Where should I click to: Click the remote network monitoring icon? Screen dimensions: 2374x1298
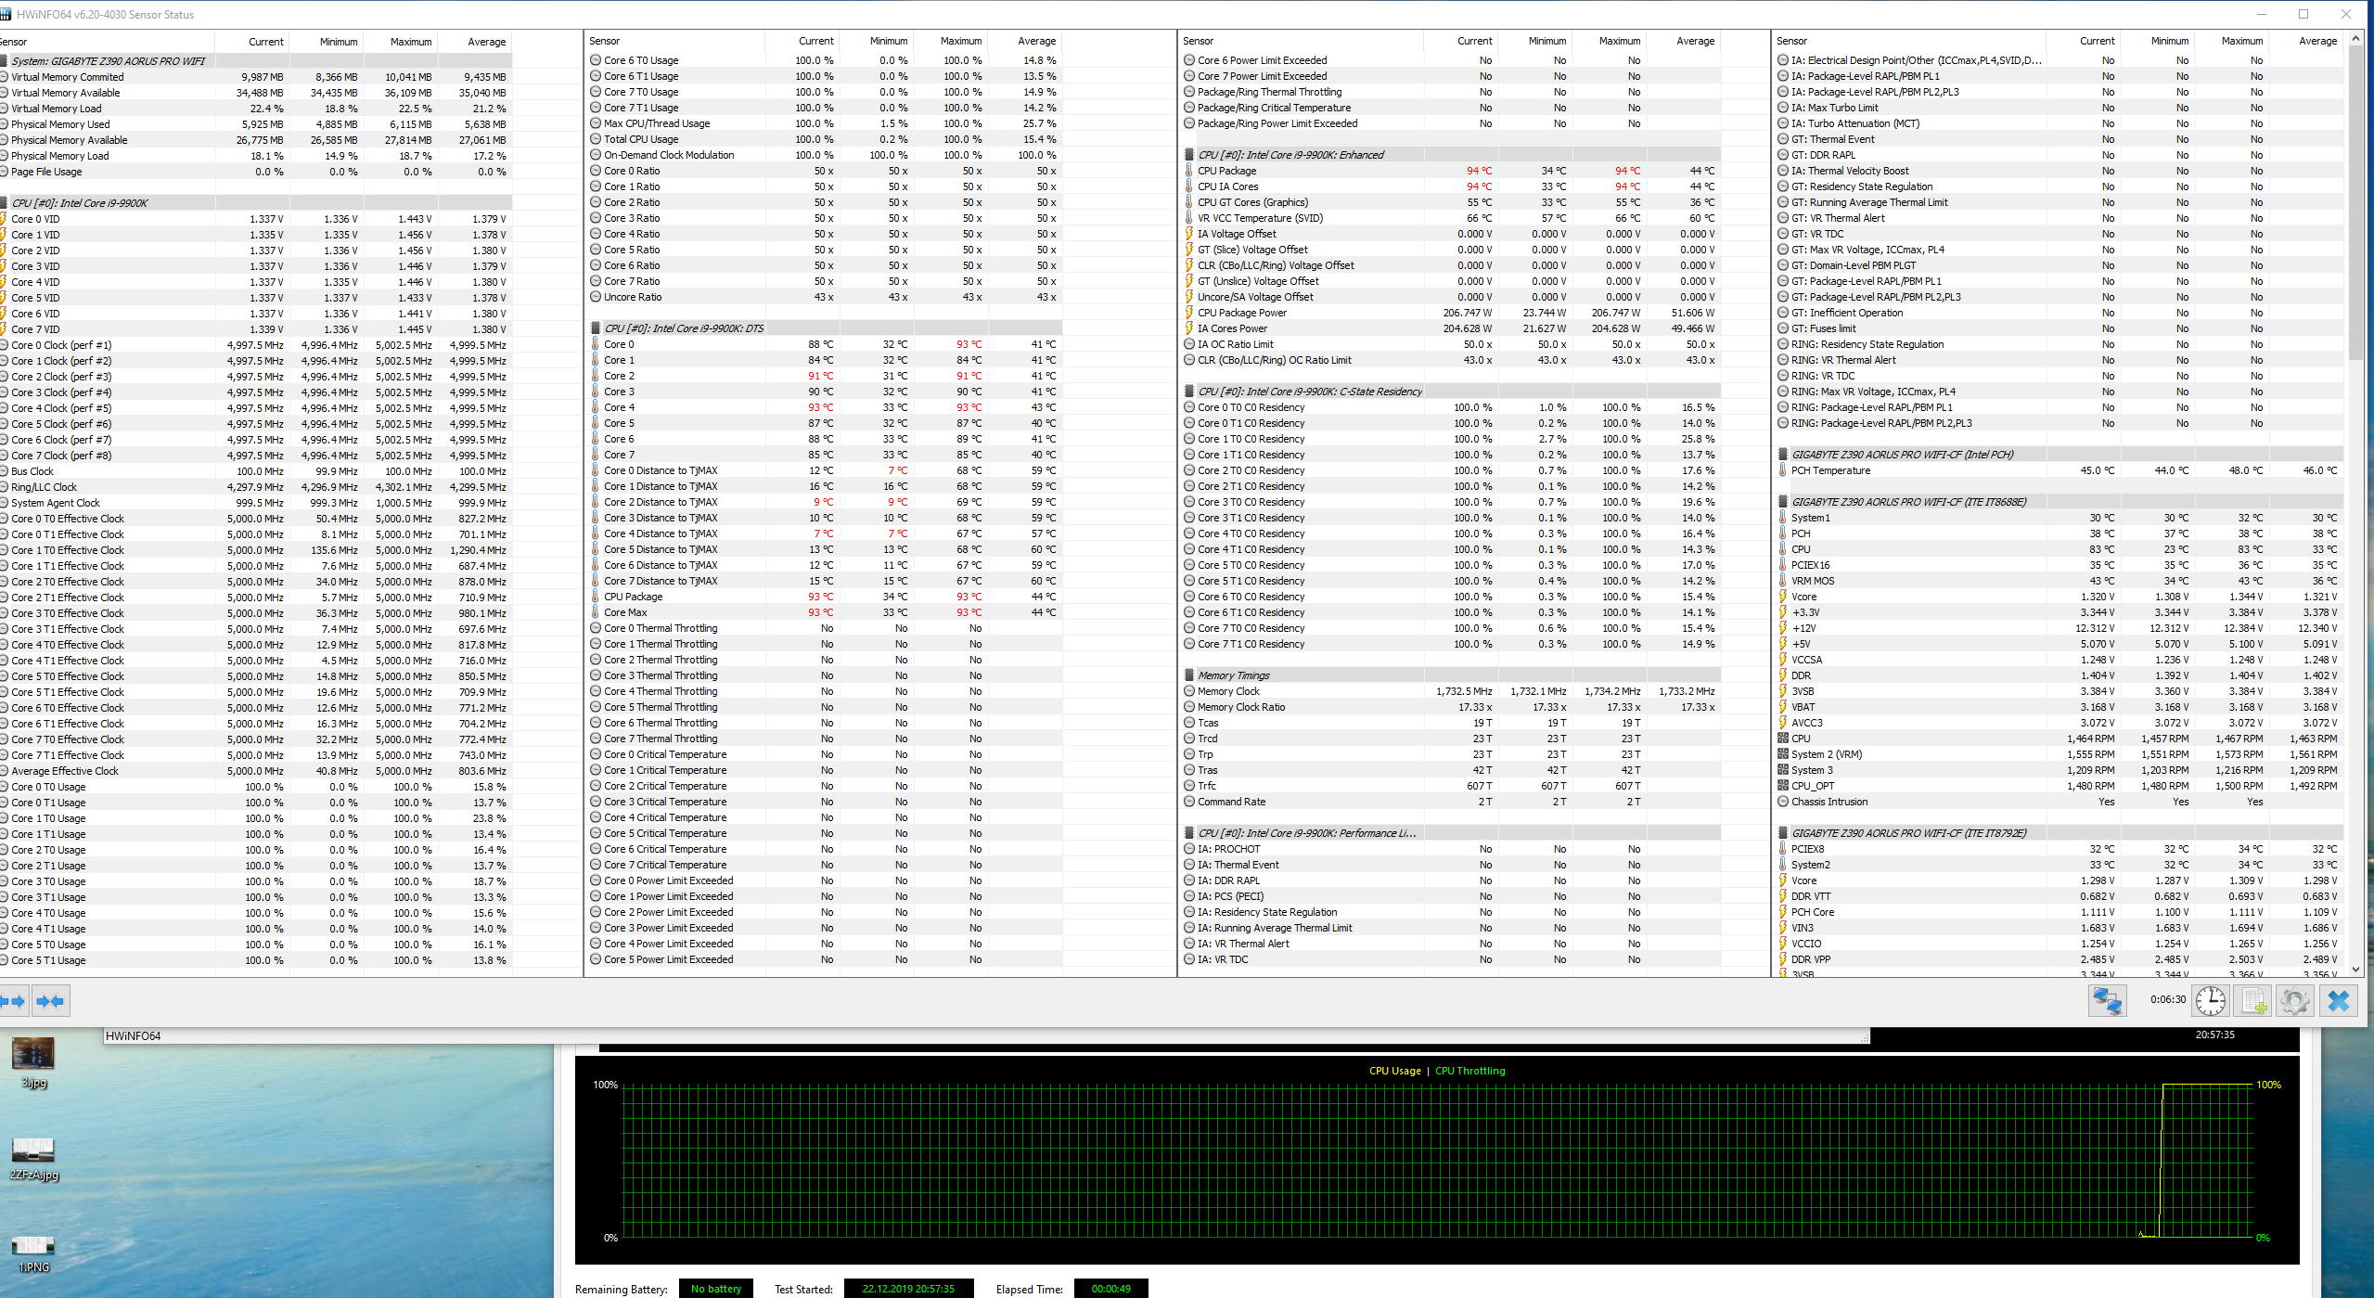point(2107,1001)
